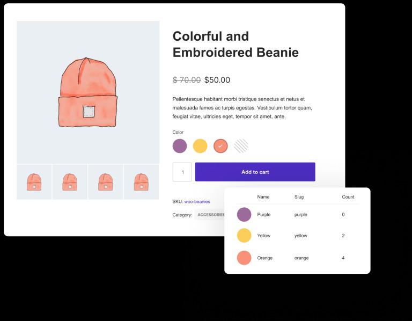Select the fourth beanie thumbnail

[x=141, y=182]
